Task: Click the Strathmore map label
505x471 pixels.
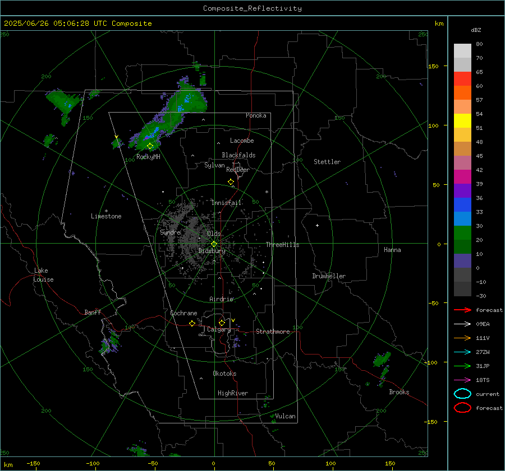Action: [273, 332]
